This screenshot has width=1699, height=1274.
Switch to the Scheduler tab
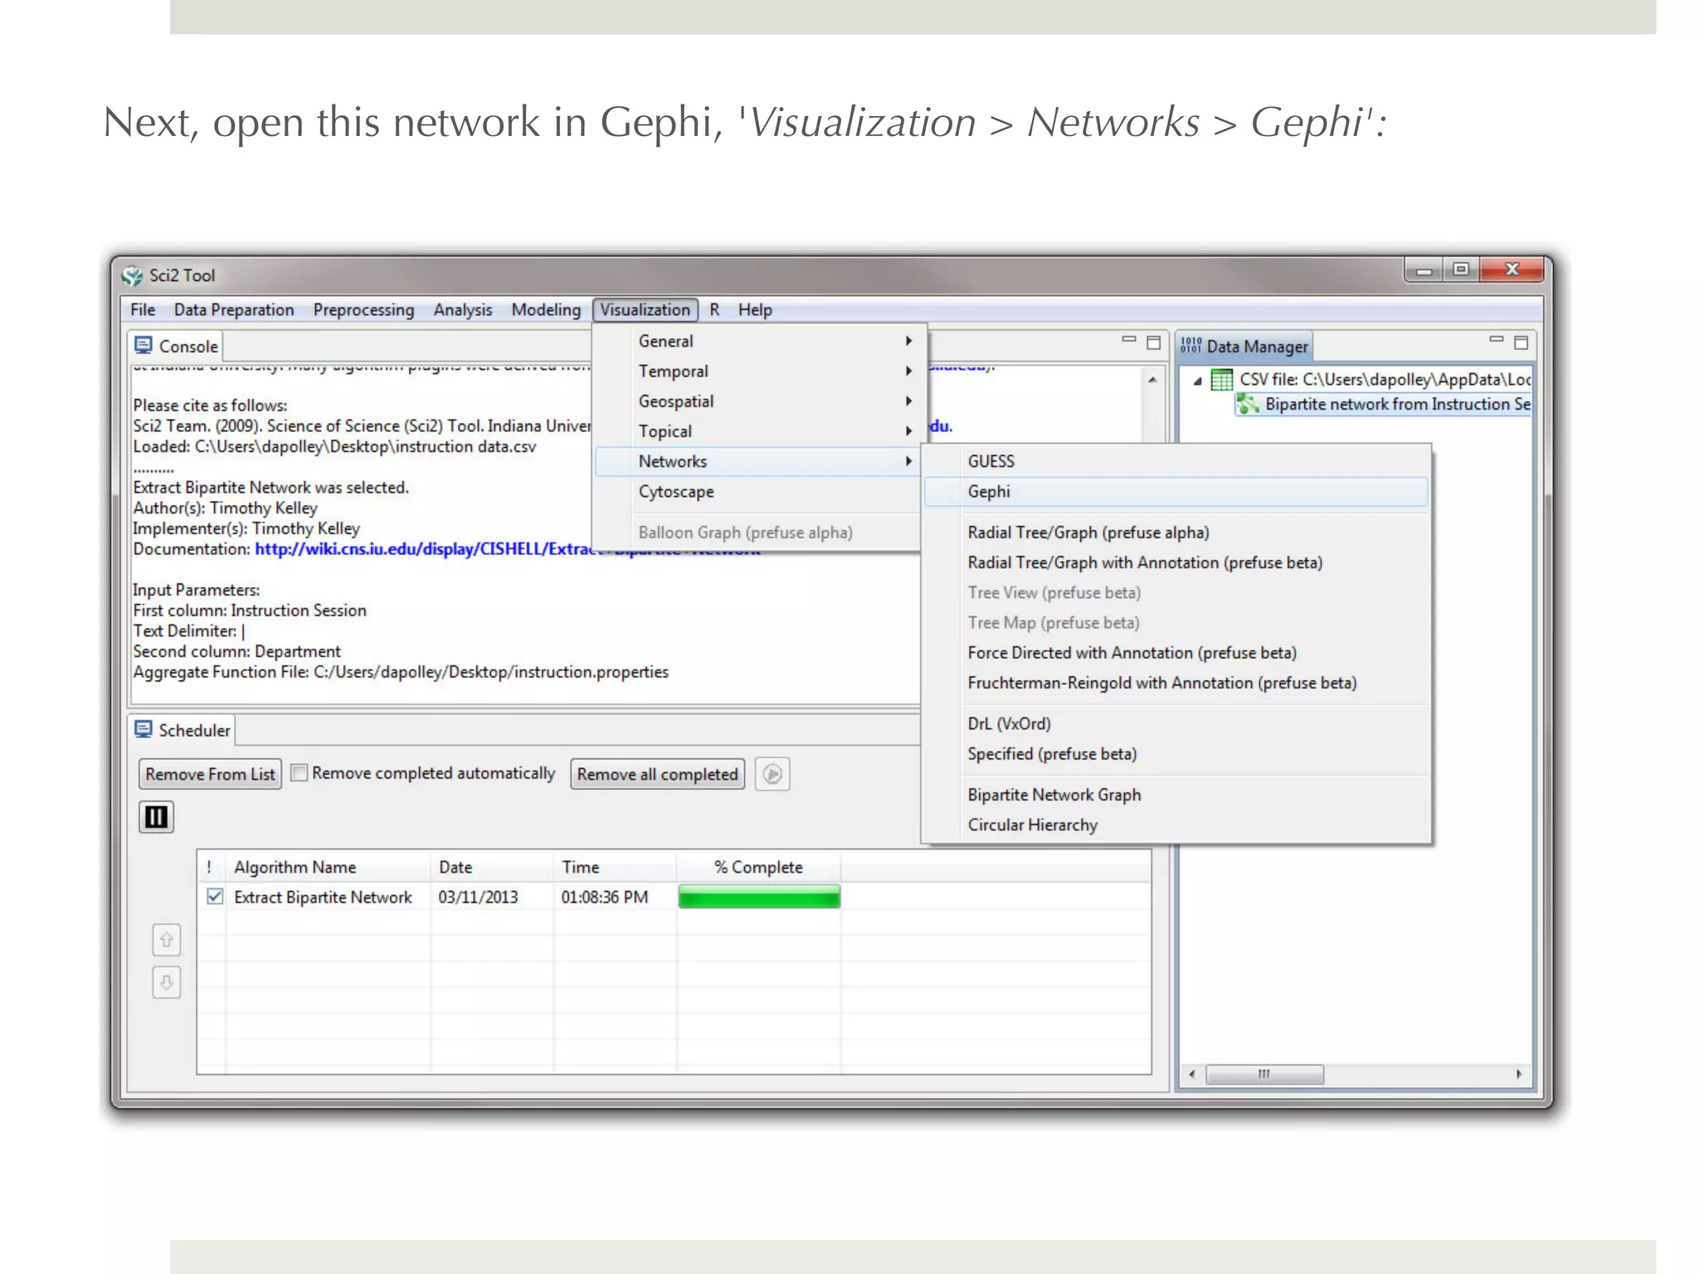[183, 730]
